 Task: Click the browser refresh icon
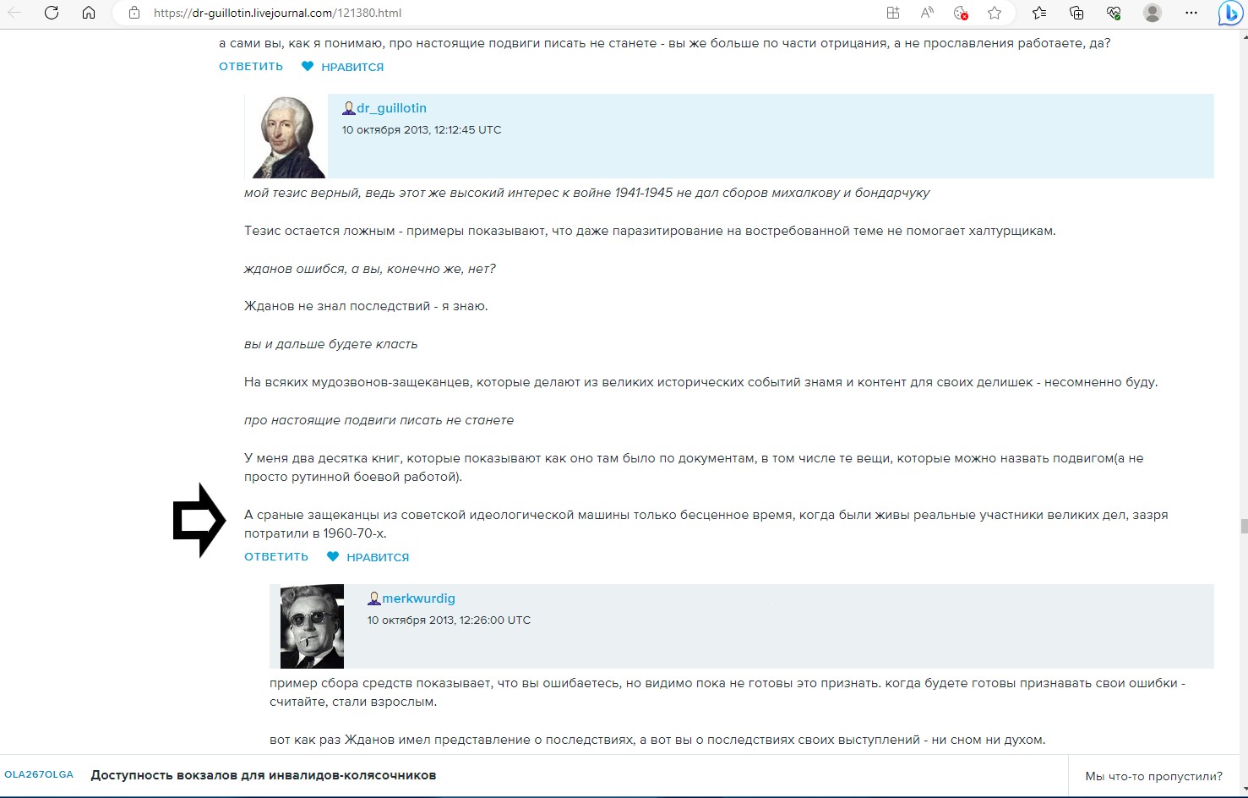pos(52,13)
